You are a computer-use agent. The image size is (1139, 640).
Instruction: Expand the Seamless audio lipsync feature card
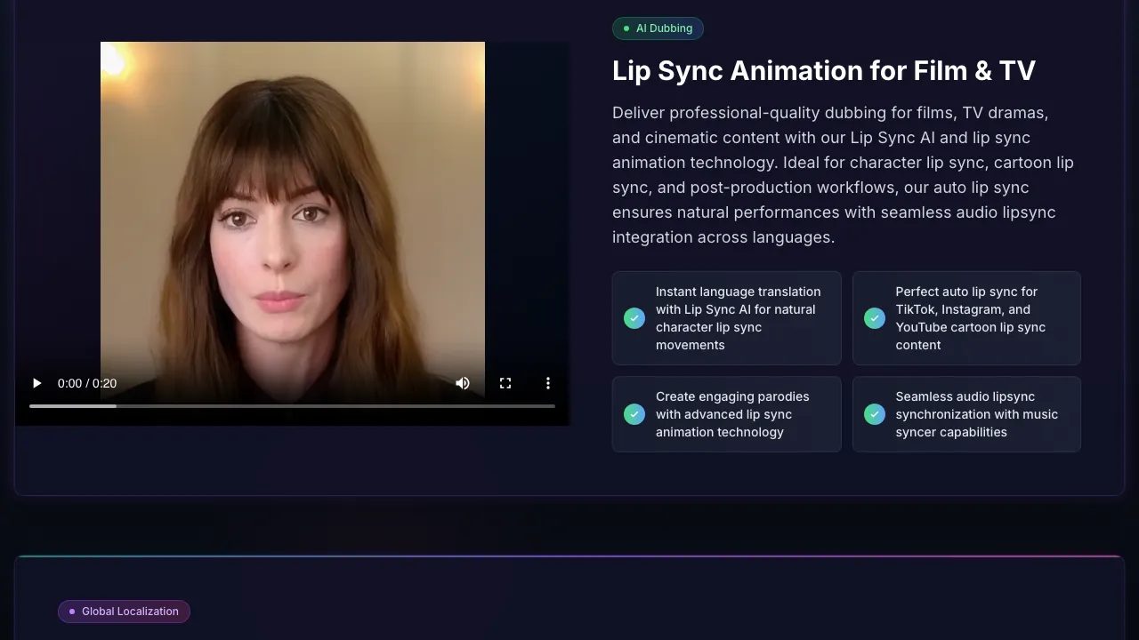click(x=966, y=413)
